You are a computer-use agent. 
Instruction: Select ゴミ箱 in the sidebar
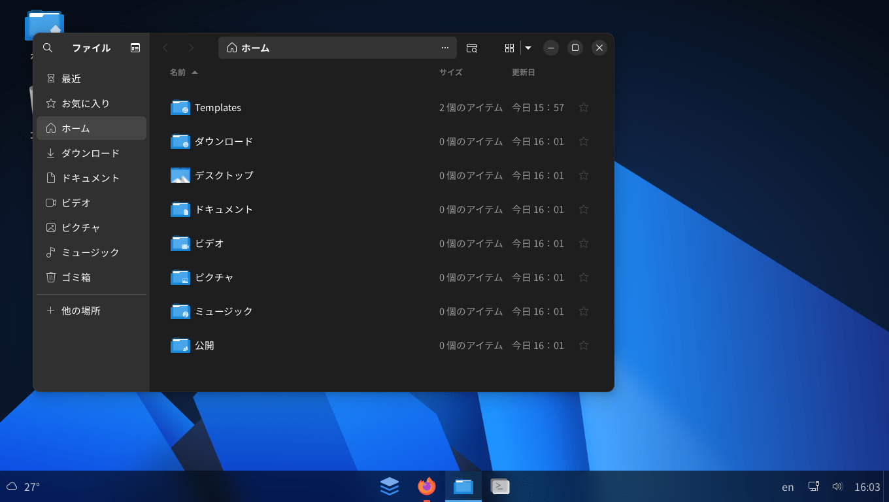pyautogui.click(x=76, y=277)
